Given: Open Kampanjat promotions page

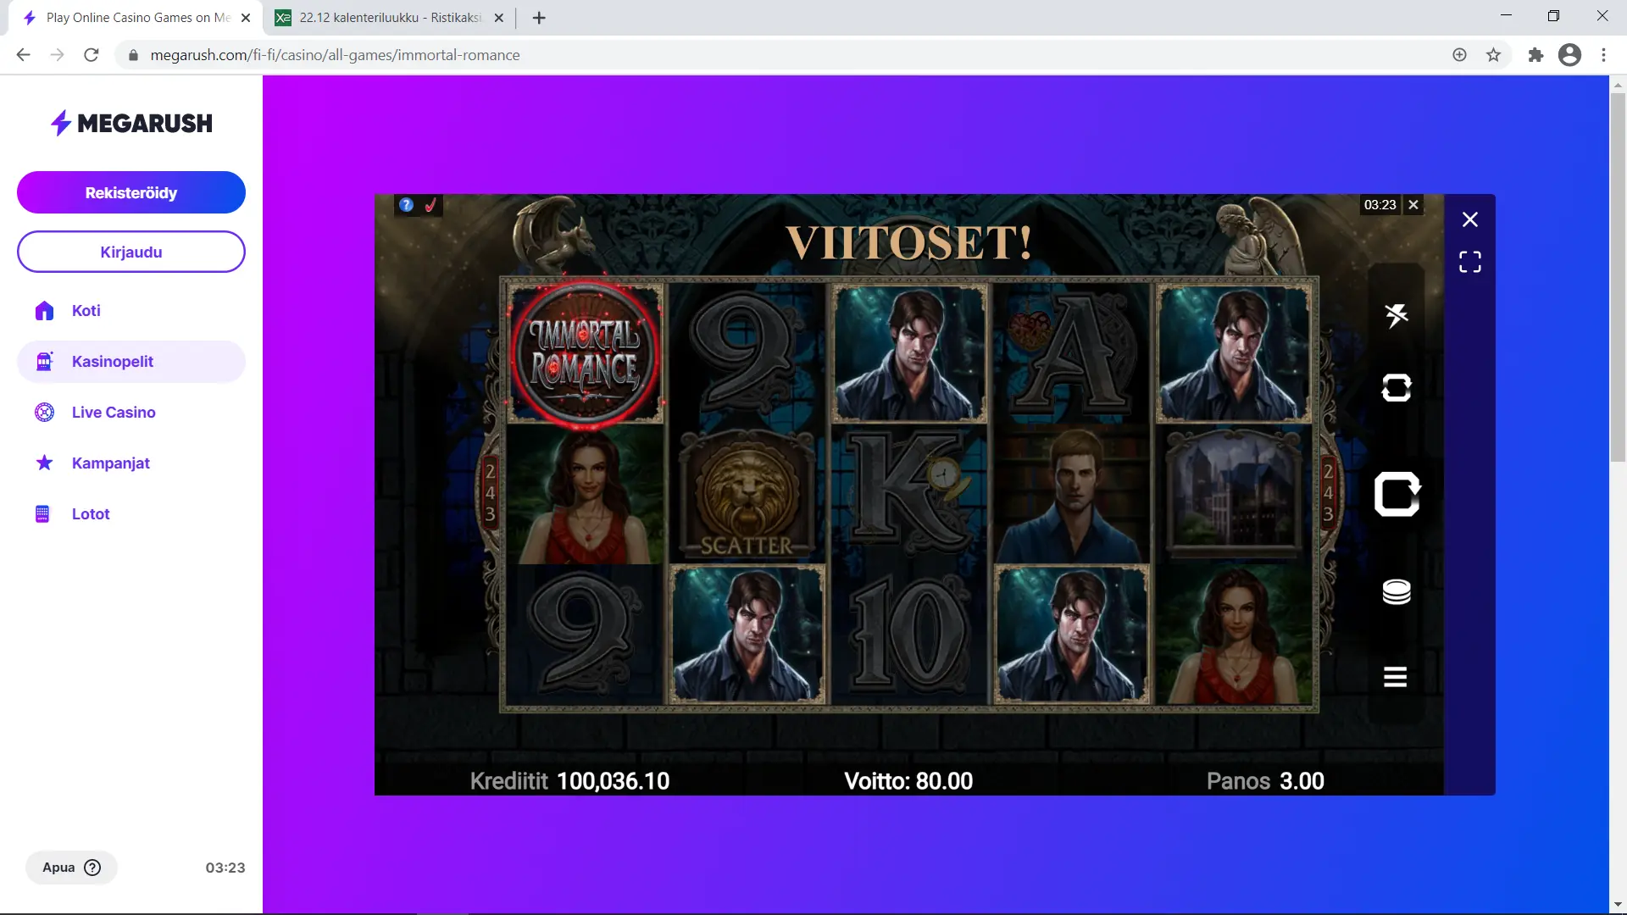Looking at the screenshot, I should point(110,463).
